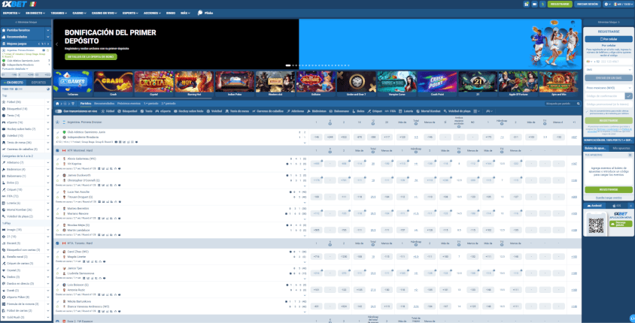635x323 pixels.
Task: Click the home icon in events breadcrumb
Action: pos(56,104)
